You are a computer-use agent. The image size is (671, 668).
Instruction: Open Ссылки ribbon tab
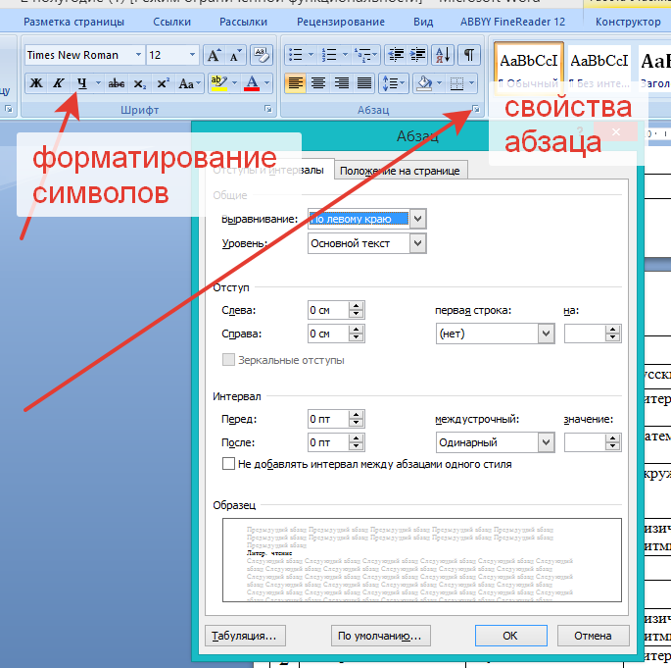pos(171,22)
